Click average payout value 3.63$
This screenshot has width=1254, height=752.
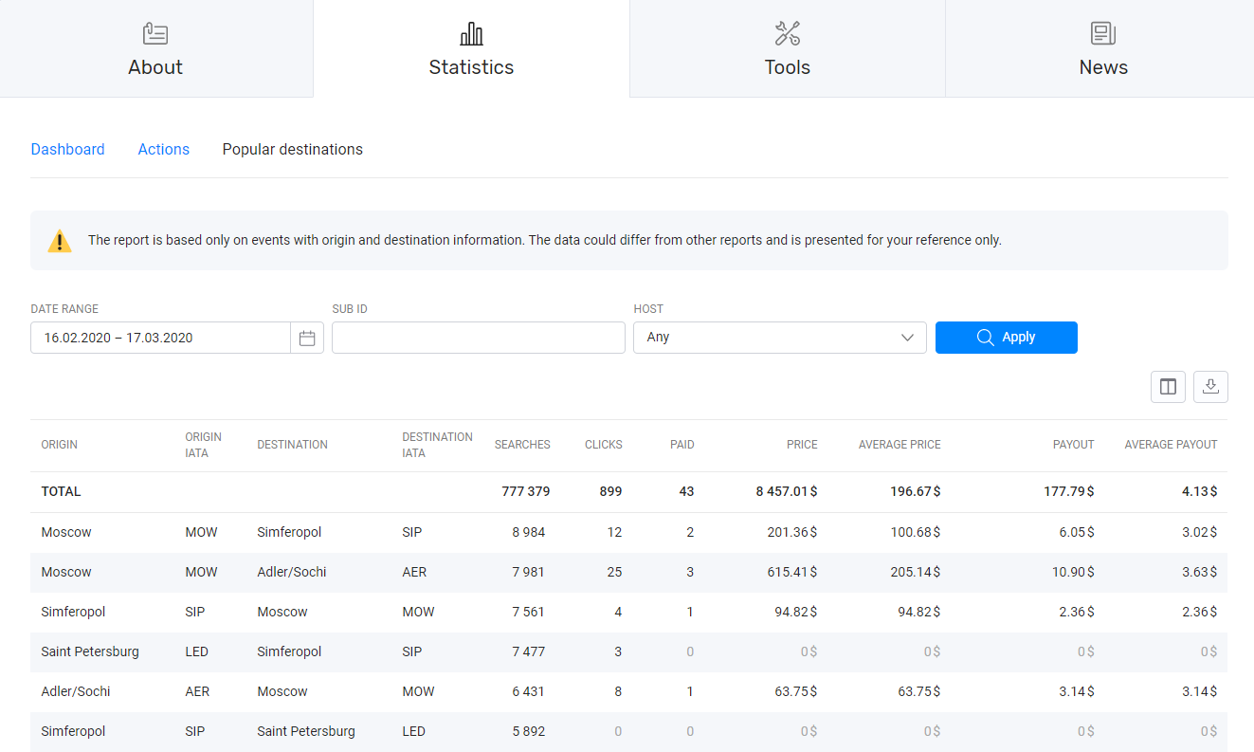1200,572
